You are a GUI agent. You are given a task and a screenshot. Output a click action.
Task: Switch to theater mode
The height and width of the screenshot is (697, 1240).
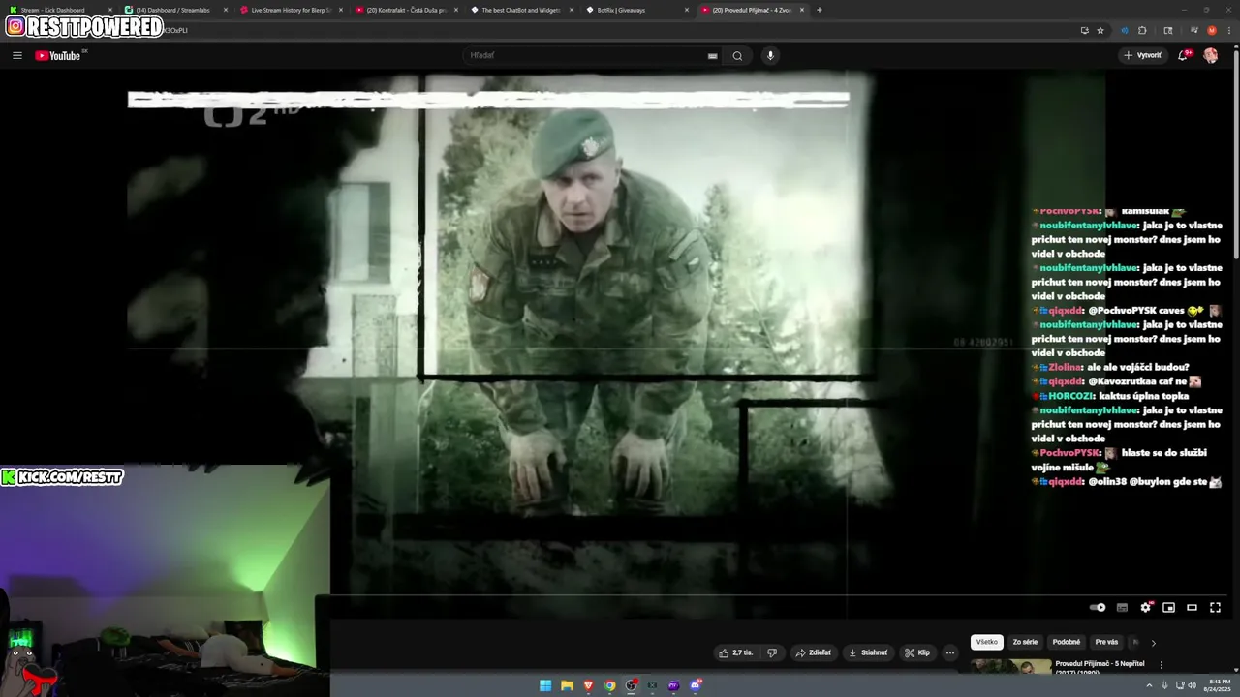[x=1193, y=608]
